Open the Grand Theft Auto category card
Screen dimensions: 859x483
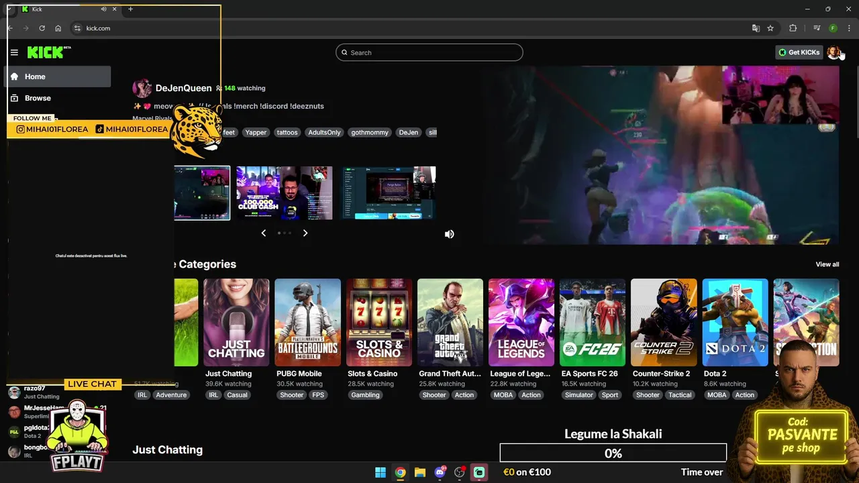(450, 323)
